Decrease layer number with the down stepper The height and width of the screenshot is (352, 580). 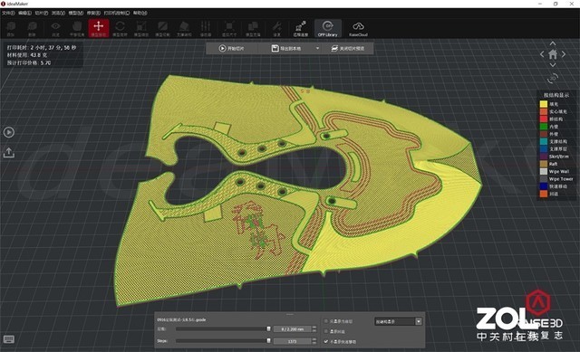point(314,330)
